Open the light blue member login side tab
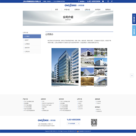 [x=134, y=31]
